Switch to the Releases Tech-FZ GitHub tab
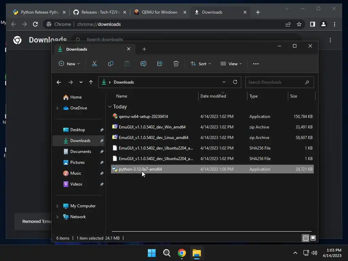 click(100, 12)
